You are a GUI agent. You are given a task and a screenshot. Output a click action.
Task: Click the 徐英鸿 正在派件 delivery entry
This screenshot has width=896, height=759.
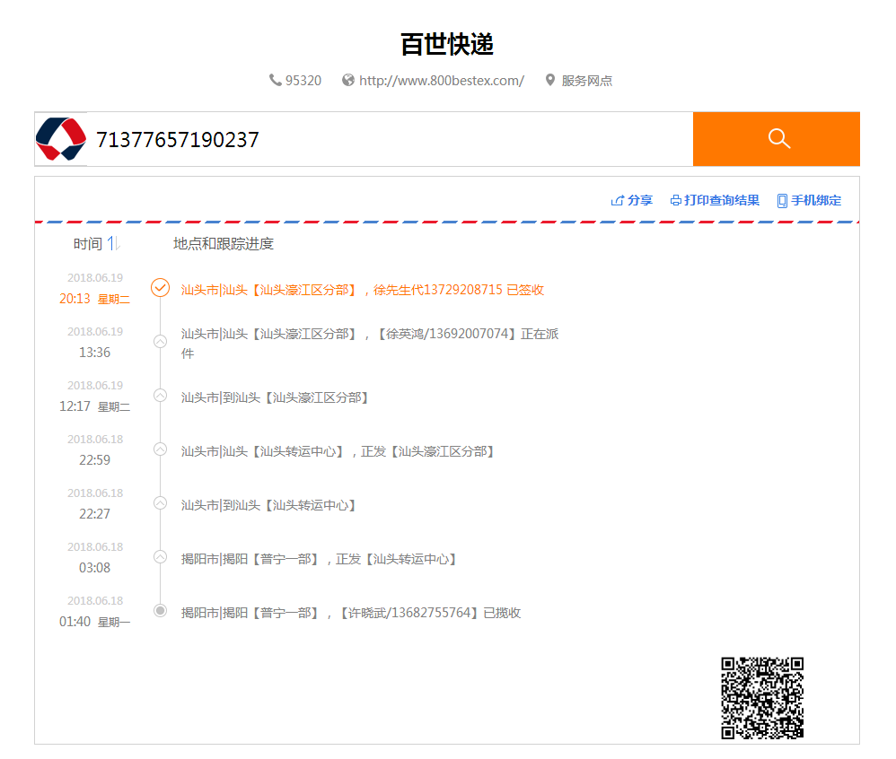point(370,344)
